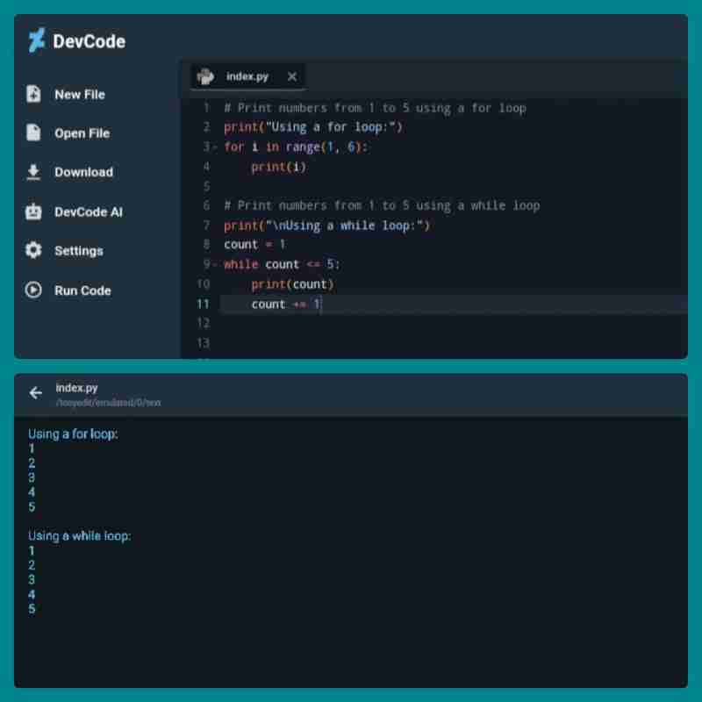Click index.py title in output panel
Image resolution: width=702 pixels, height=702 pixels.
click(76, 388)
